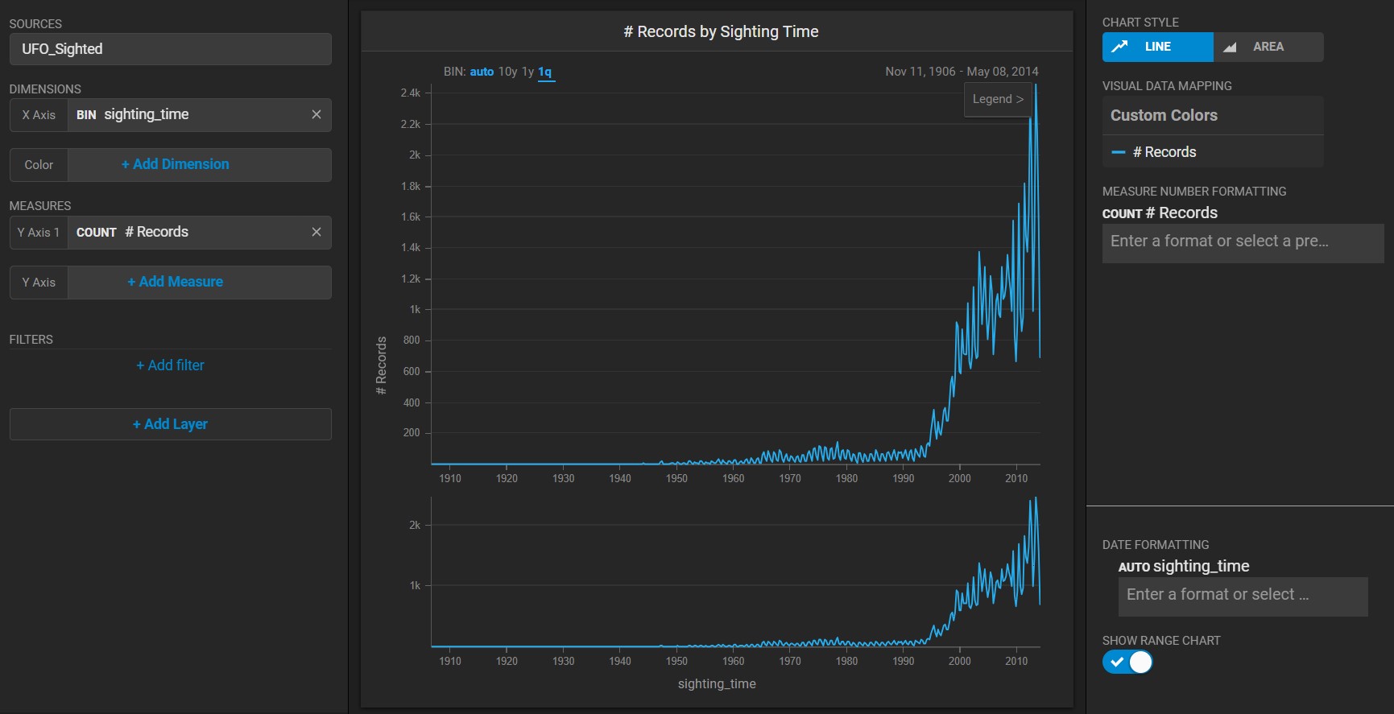This screenshot has height=714, width=1394.
Task: Set bin size to 10y
Action: (507, 72)
